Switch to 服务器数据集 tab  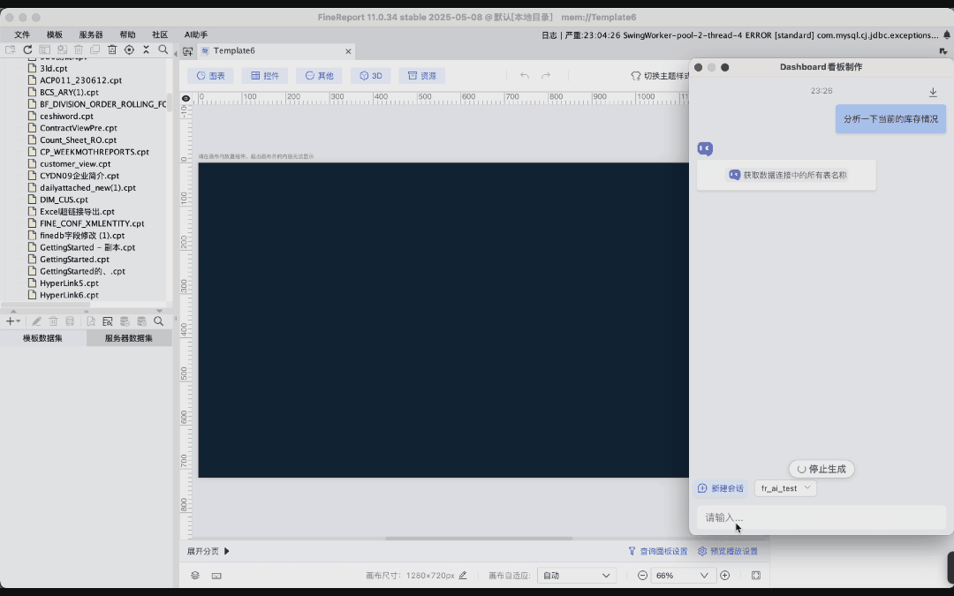[x=129, y=338]
